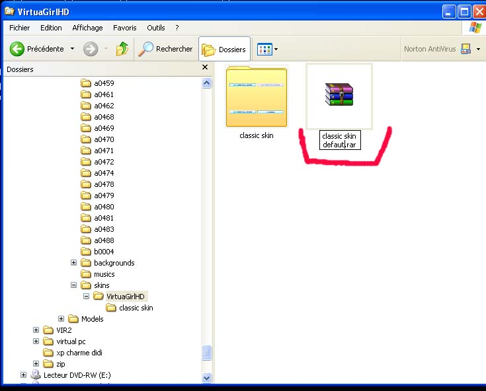Select the skins folder in tree

pos(95,285)
